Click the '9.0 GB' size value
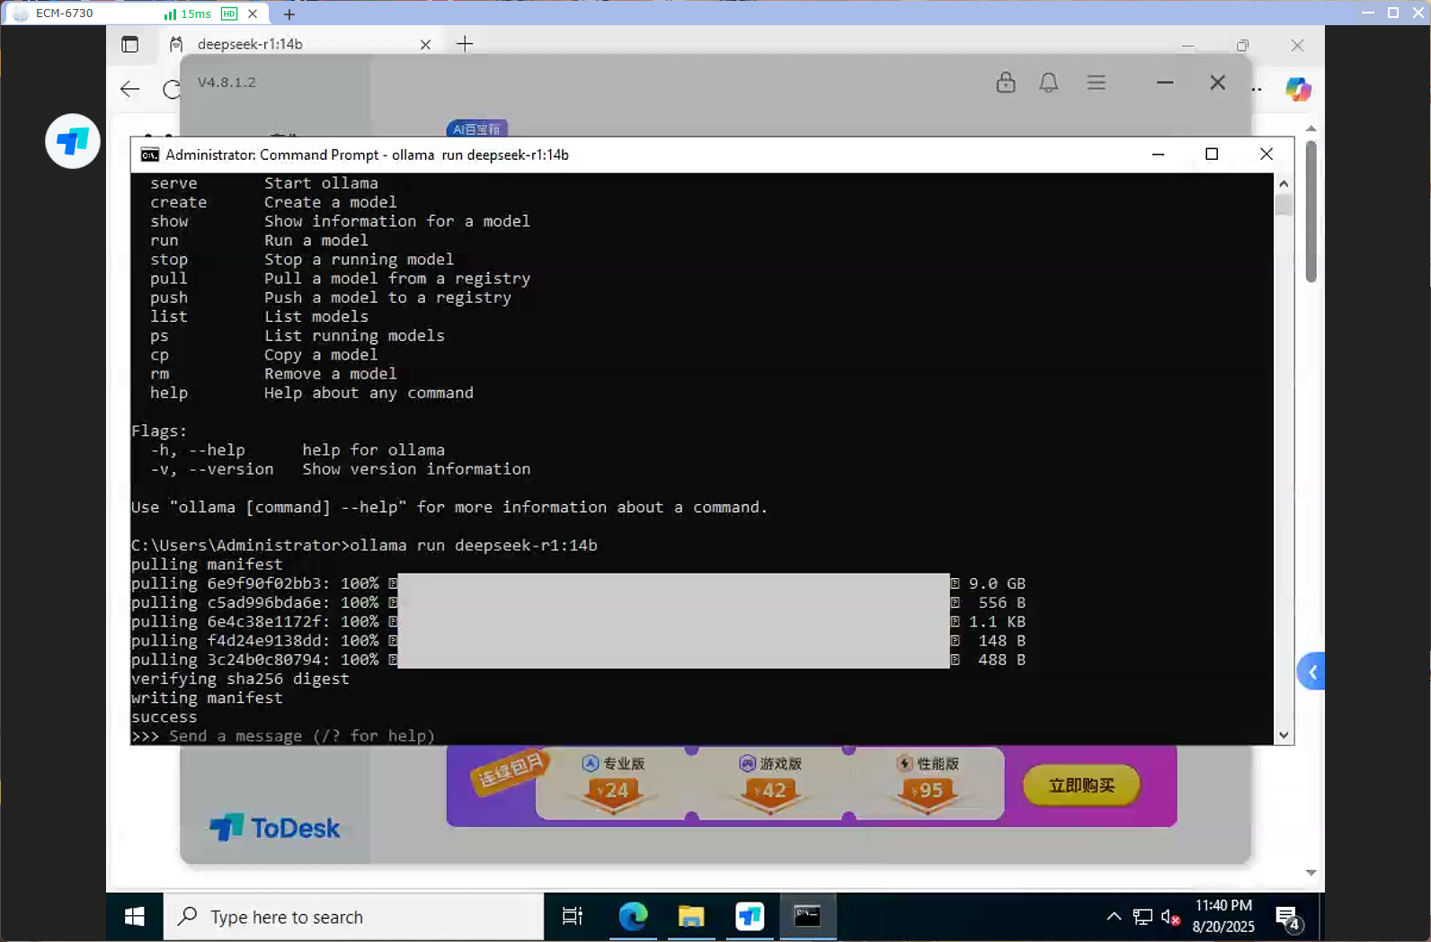Image resolution: width=1431 pixels, height=942 pixels. pyautogui.click(x=997, y=583)
